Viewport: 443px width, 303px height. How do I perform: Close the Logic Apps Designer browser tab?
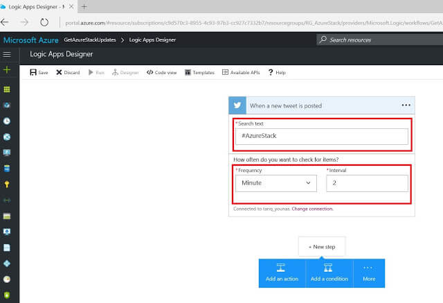(71, 6)
